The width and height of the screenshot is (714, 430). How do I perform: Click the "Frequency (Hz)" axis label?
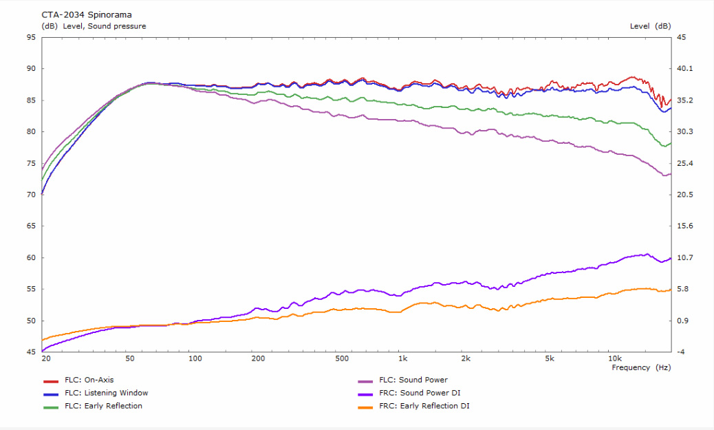pyautogui.click(x=641, y=367)
